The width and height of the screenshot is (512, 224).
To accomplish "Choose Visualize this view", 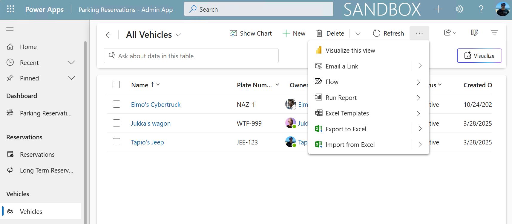I will pos(369,51).
